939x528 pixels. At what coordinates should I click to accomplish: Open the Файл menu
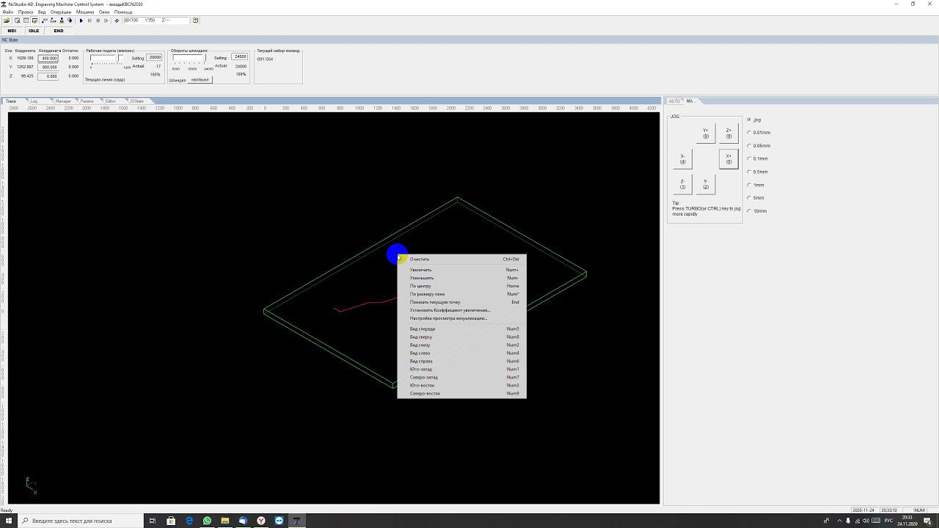coord(8,12)
